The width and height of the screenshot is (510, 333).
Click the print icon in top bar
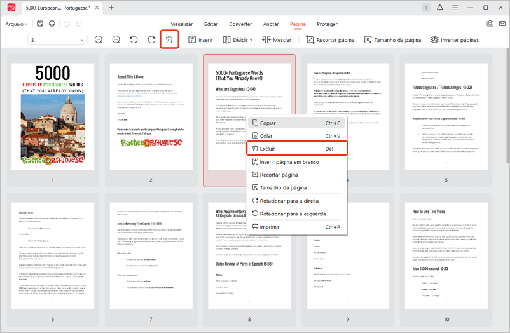tap(52, 24)
